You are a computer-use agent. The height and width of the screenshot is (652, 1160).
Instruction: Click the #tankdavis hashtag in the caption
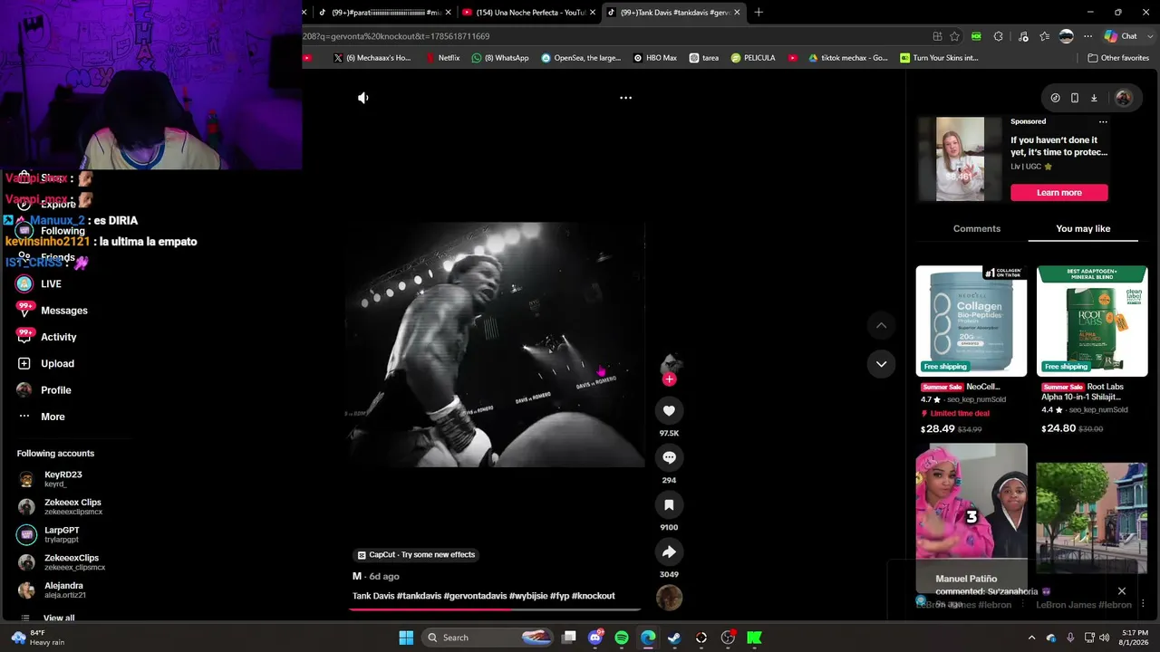[419, 596]
